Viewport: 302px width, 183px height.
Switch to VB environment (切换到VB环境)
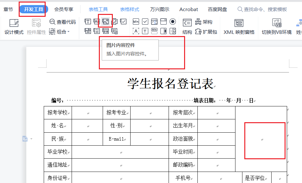(x=276, y=27)
